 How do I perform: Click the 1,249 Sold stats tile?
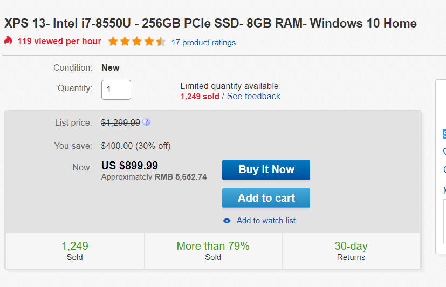tap(75, 251)
